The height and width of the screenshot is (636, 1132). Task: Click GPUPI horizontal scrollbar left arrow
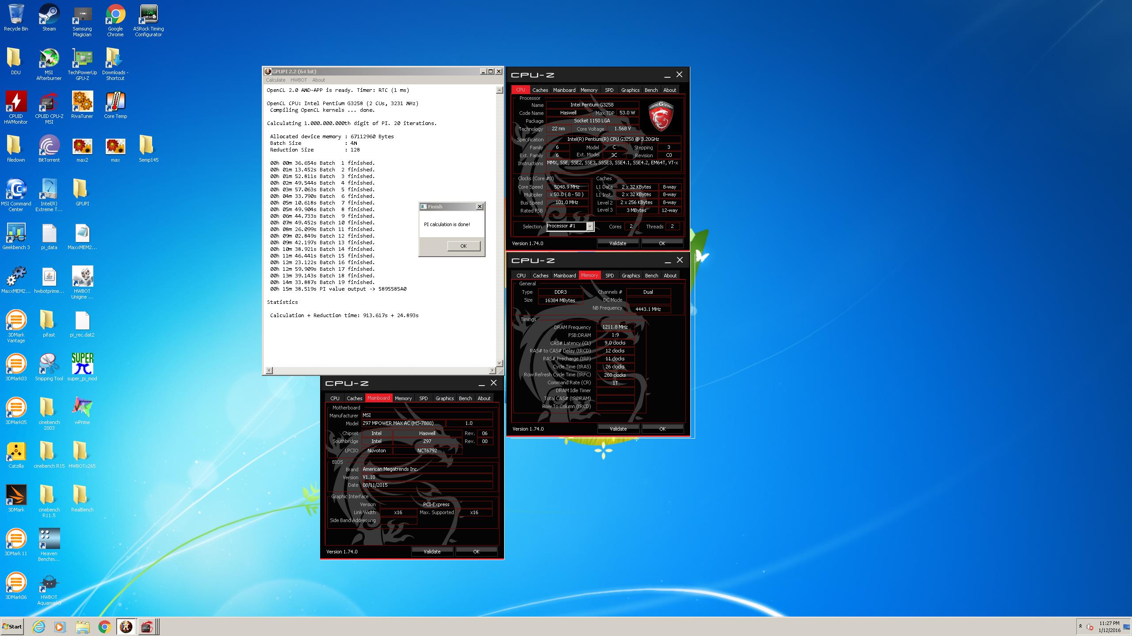[x=269, y=370]
